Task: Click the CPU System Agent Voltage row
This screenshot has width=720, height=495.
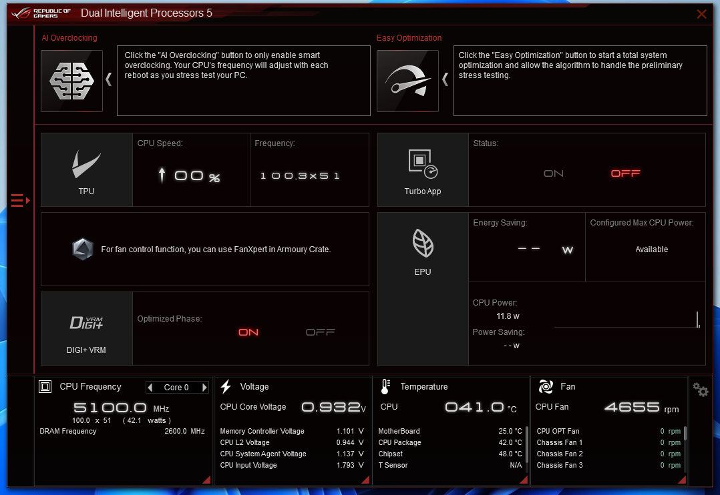Action: 292,454
